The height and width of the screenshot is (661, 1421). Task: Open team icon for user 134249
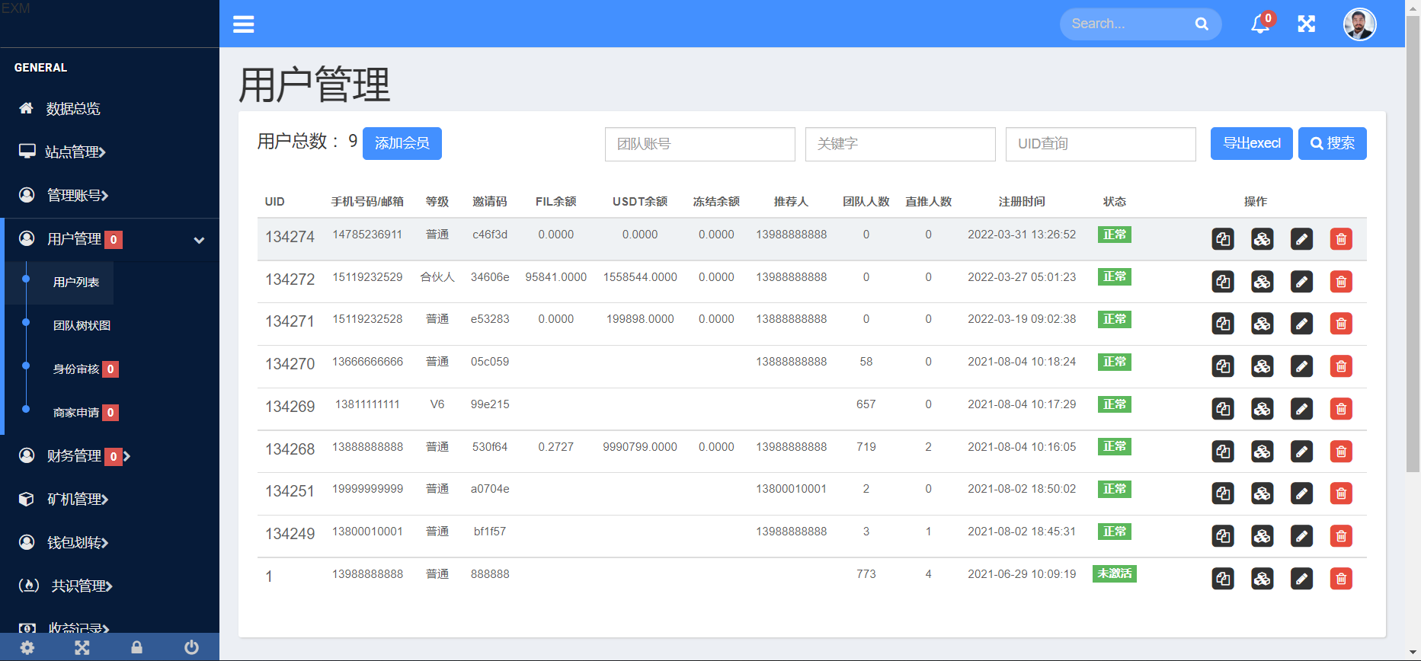[1263, 536]
